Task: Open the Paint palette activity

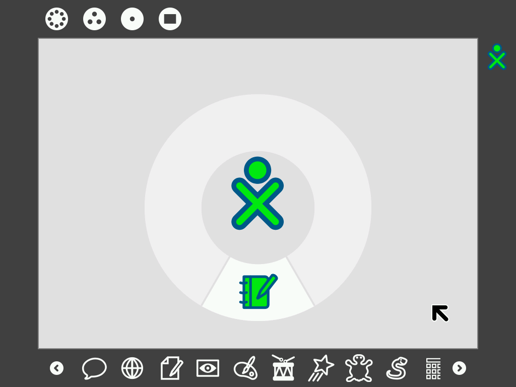Action: [245, 368]
